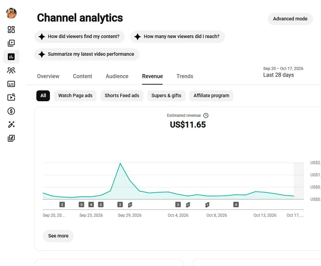Filter by Watch Page ads
This screenshot has height=266, width=321.
[x=75, y=95]
